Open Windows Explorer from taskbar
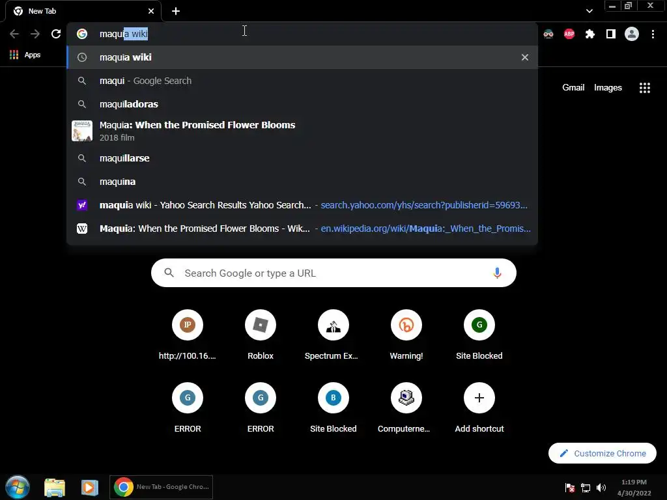The height and width of the screenshot is (500, 667). pos(55,487)
